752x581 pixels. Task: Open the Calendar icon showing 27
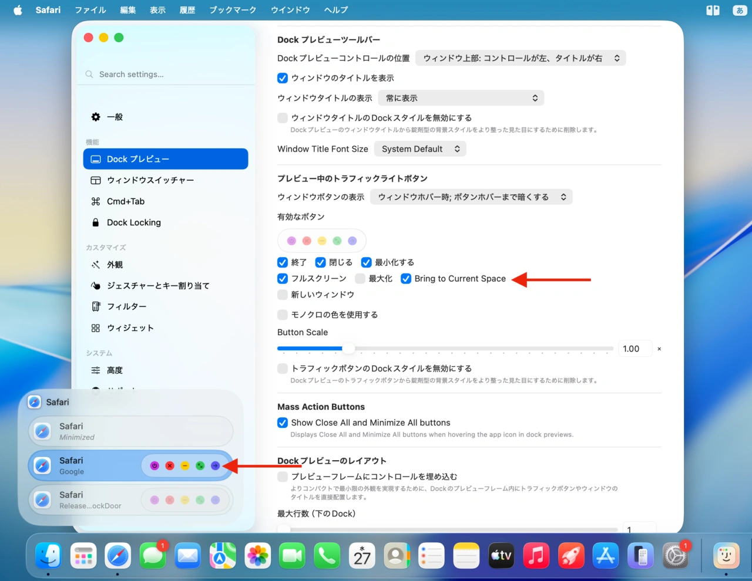362,555
